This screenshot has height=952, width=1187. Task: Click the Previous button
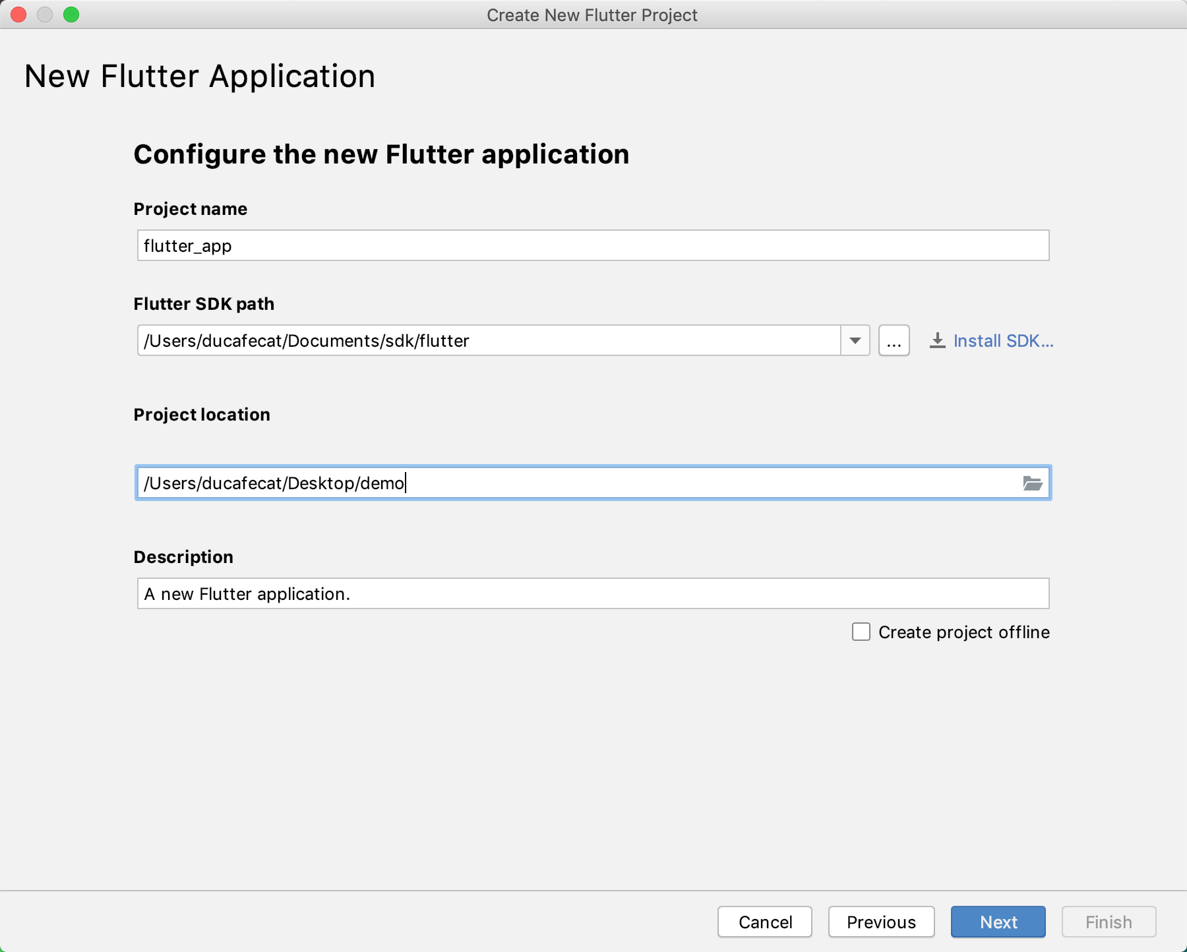[881, 922]
